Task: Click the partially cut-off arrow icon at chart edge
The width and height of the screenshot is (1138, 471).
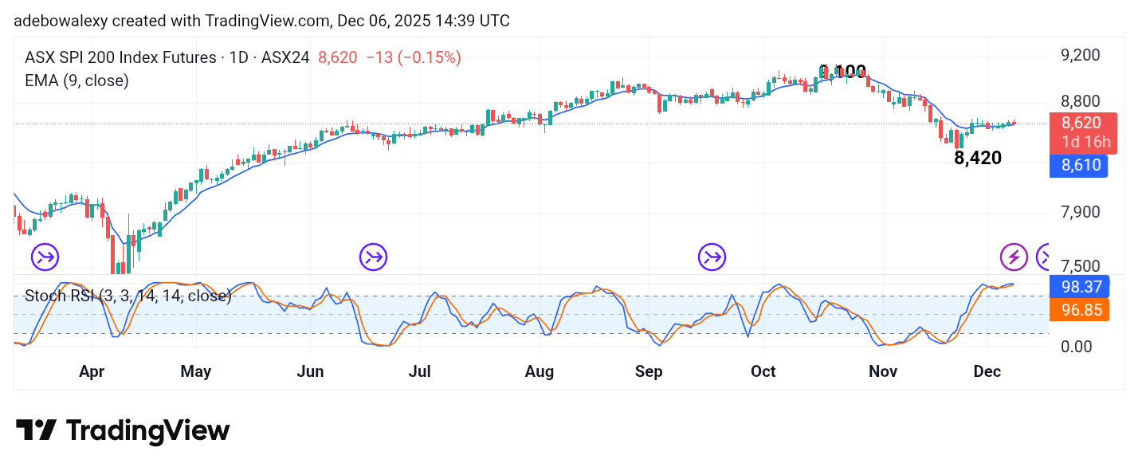Action: pos(1046,256)
